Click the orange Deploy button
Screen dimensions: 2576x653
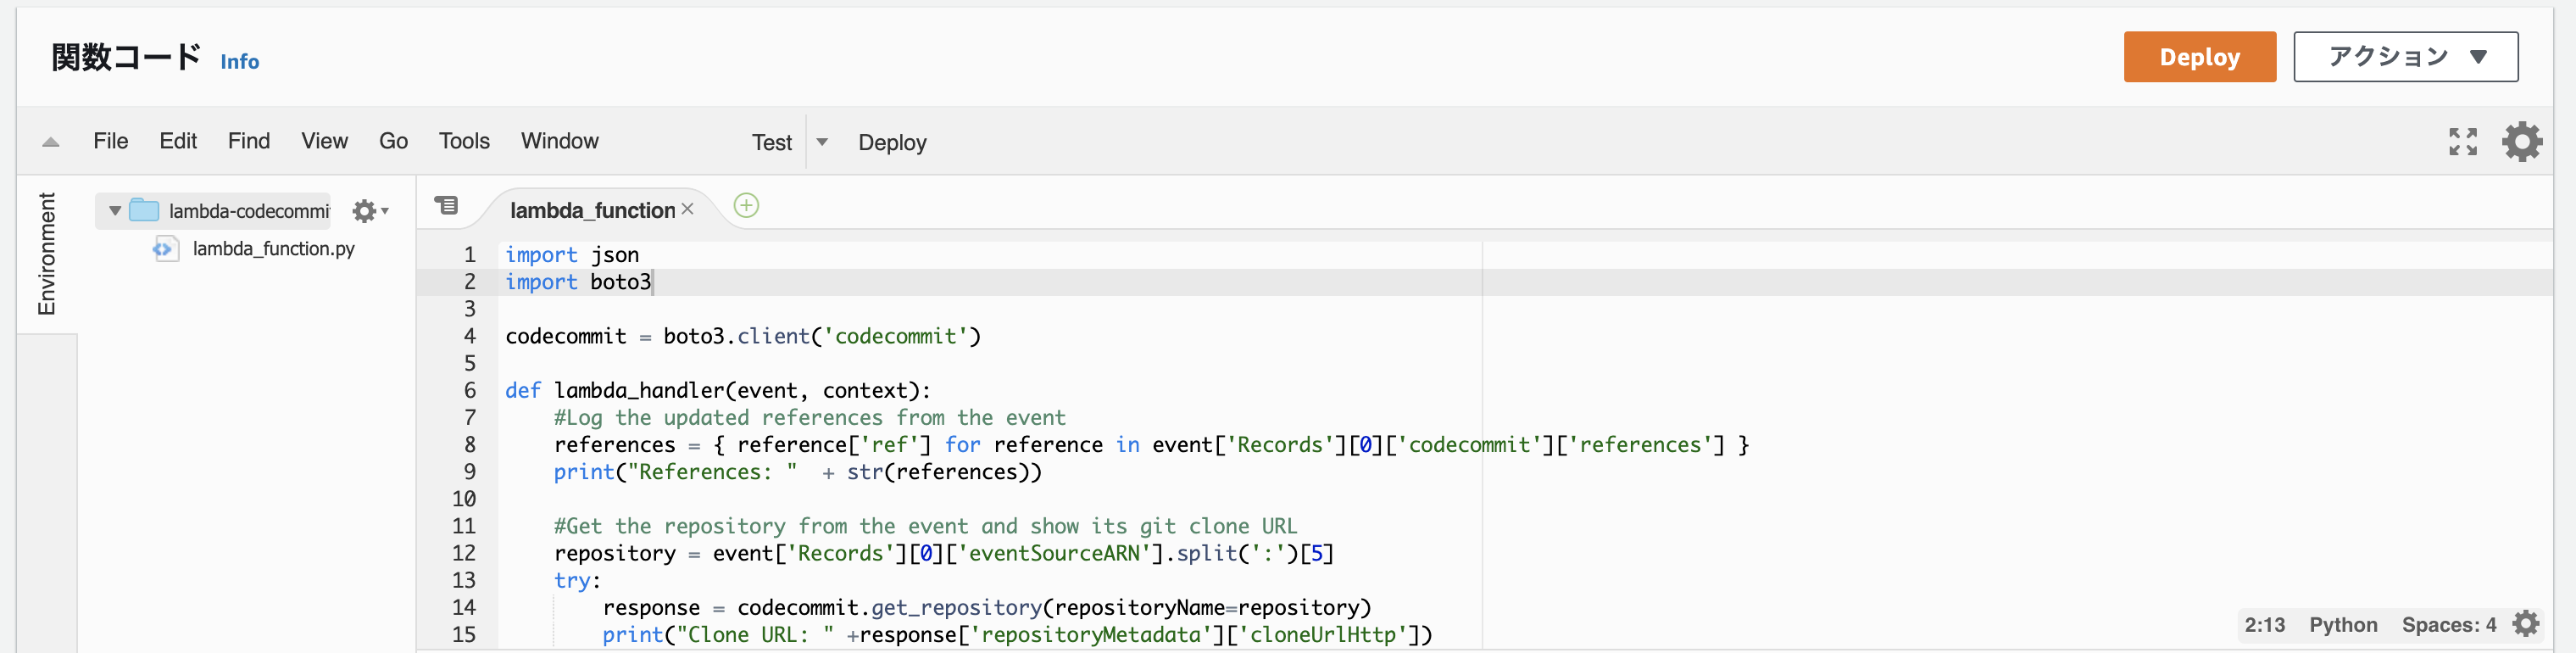pos(2199,57)
